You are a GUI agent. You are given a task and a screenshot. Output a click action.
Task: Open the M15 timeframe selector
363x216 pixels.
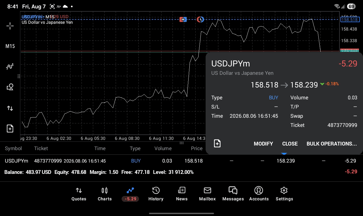click(10, 46)
